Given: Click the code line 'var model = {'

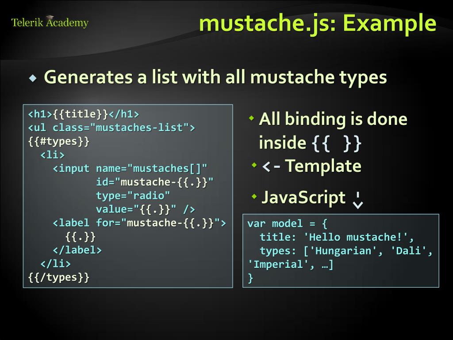Looking at the screenshot, I should point(288,224).
